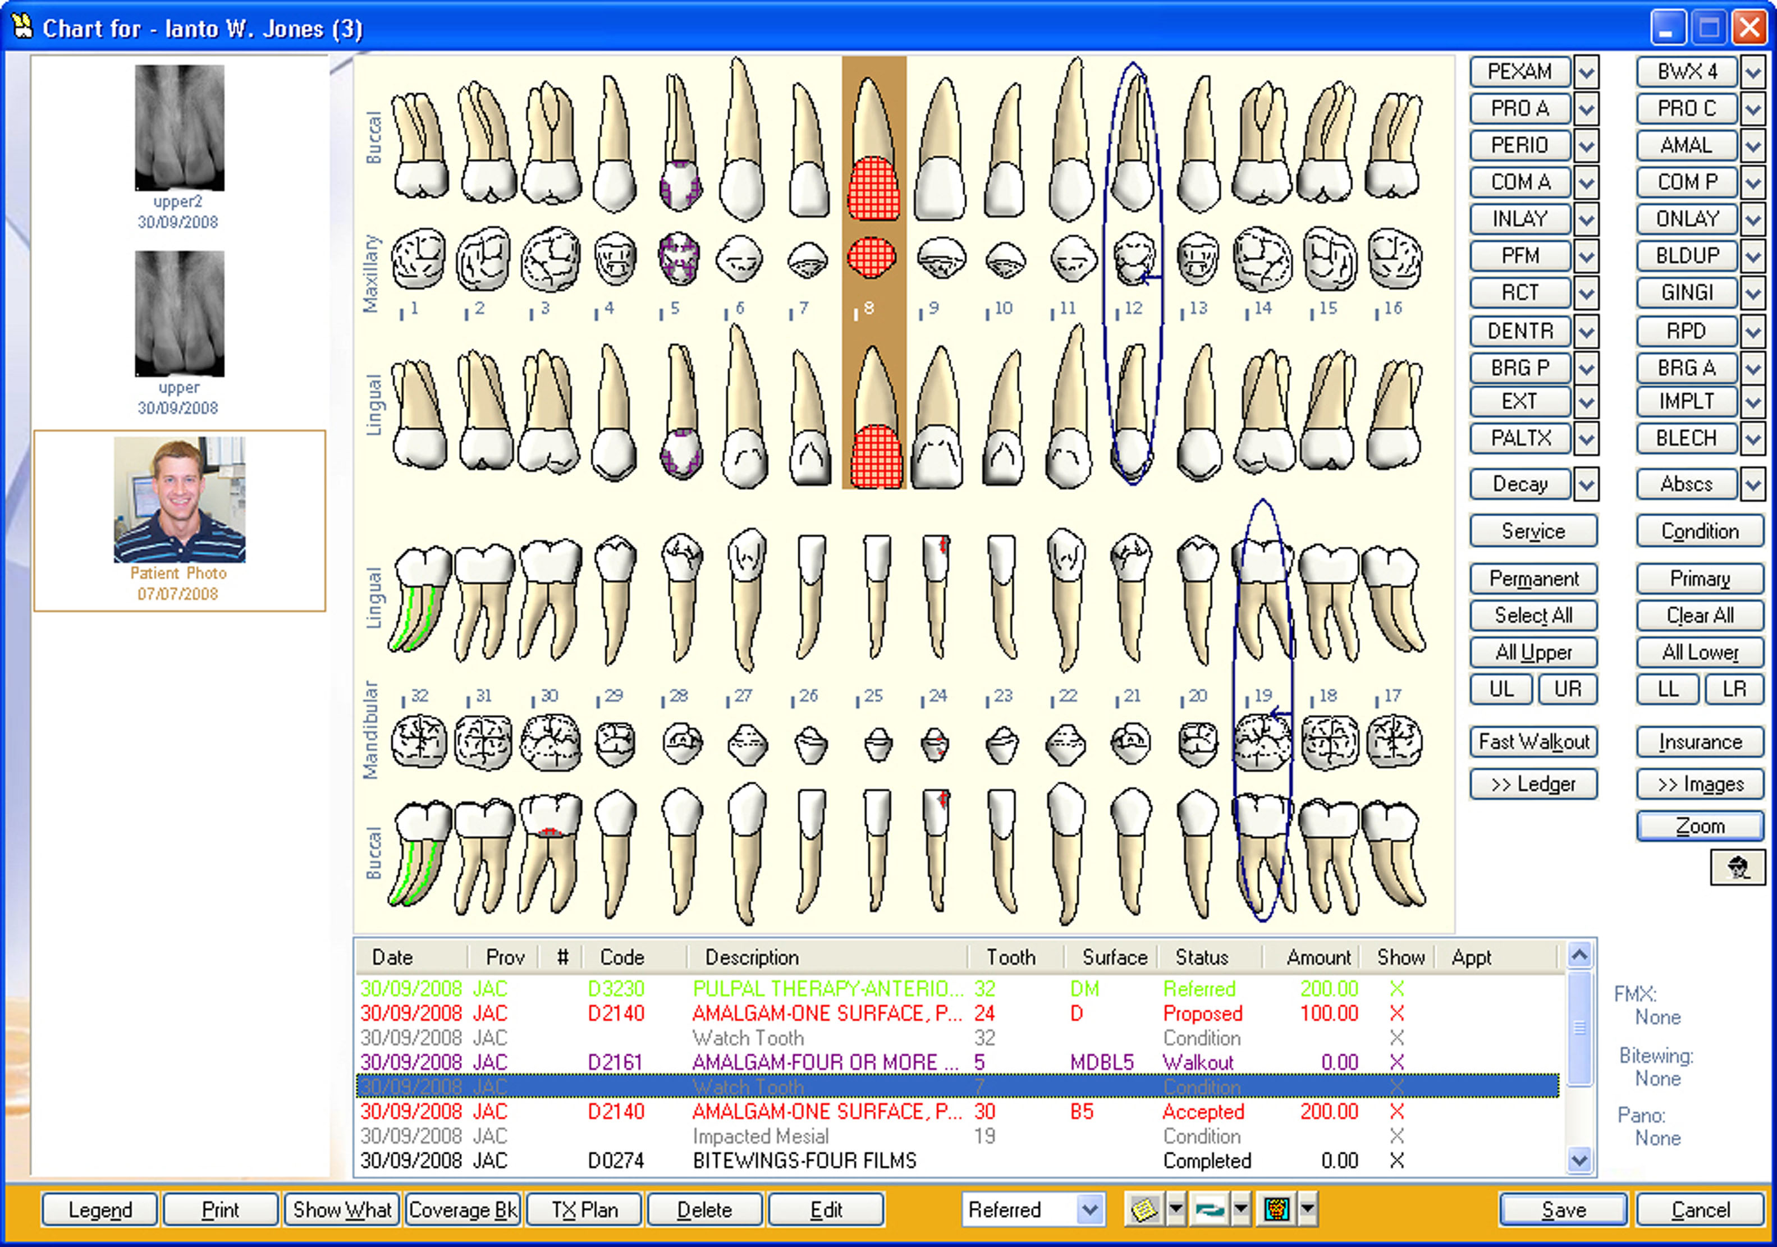The width and height of the screenshot is (1777, 1247).
Task: Switch to the >> Images section
Action: (x=1700, y=784)
